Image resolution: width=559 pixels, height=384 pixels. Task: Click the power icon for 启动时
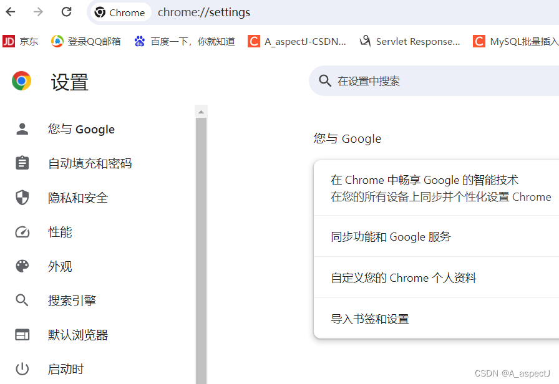pos(22,369)
